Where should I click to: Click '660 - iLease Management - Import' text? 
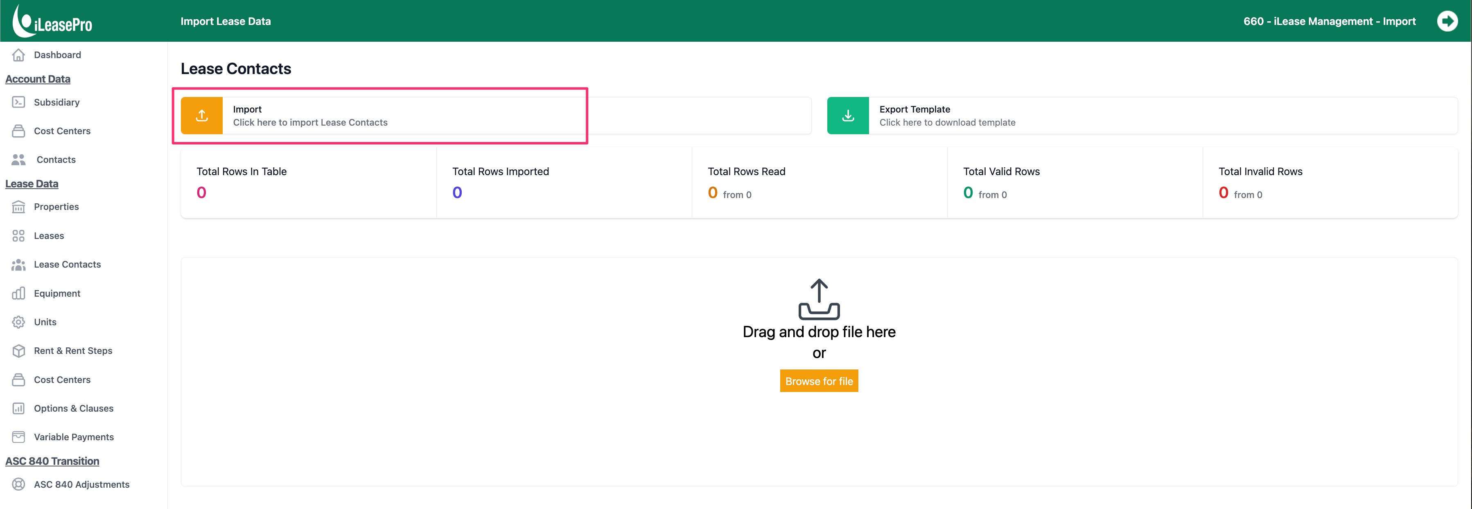coord(1329,21)
